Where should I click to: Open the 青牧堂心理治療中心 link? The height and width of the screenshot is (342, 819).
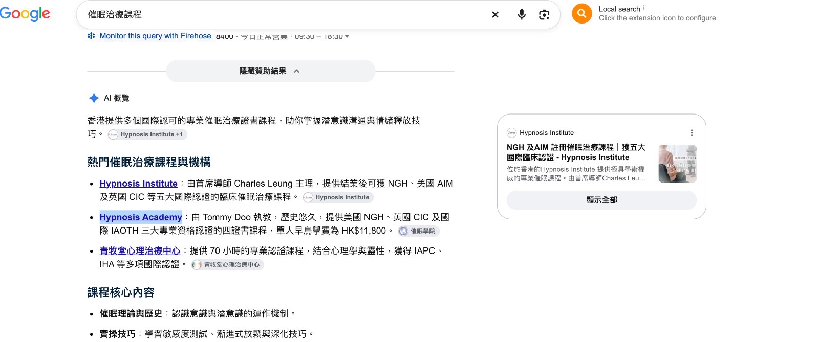click(x=140, y=251)
